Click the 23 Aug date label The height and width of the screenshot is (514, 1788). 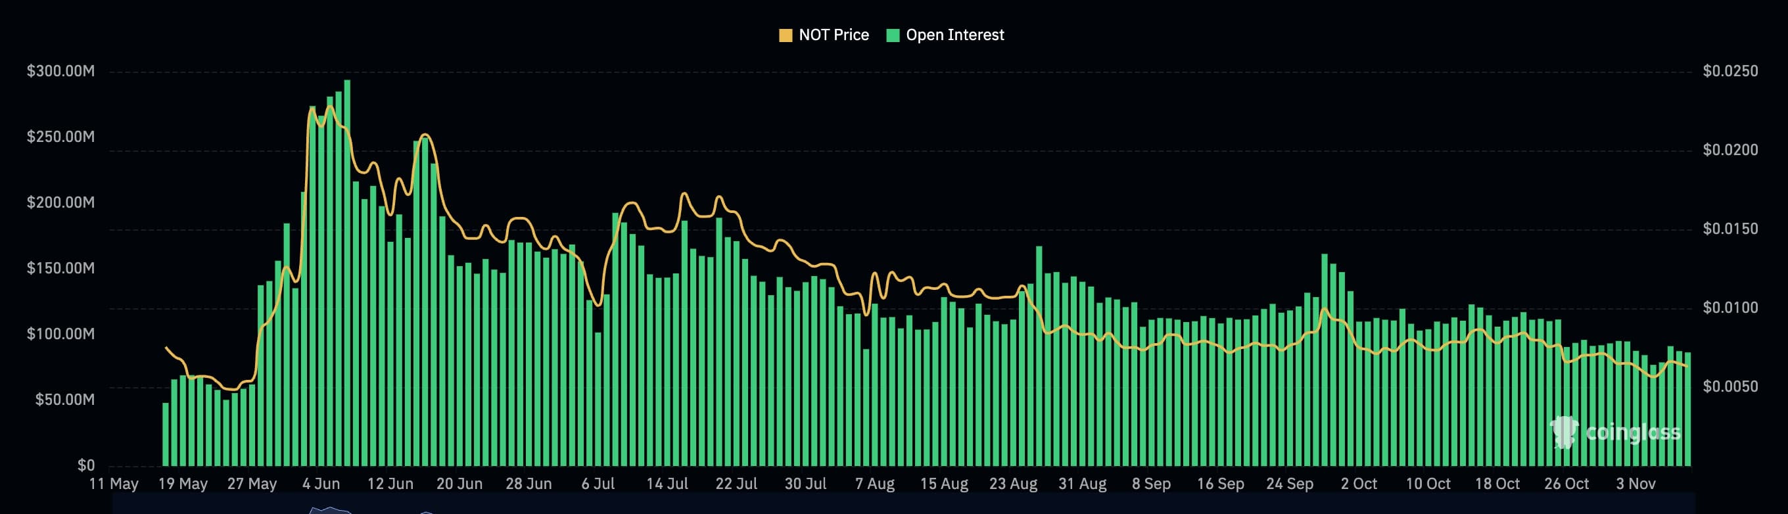point(1014,484)
